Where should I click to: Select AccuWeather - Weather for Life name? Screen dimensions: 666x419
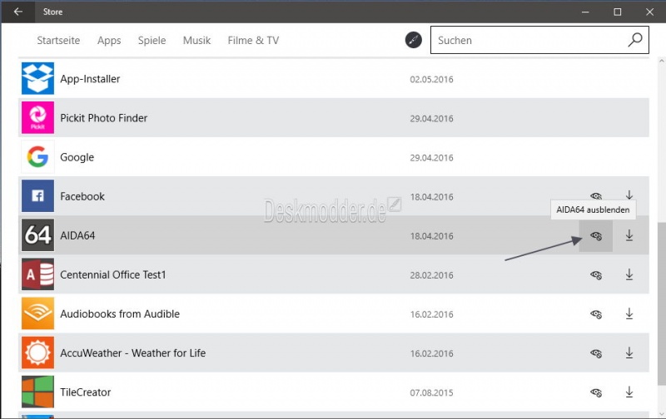pyautogui.click(x=132, y=352)
